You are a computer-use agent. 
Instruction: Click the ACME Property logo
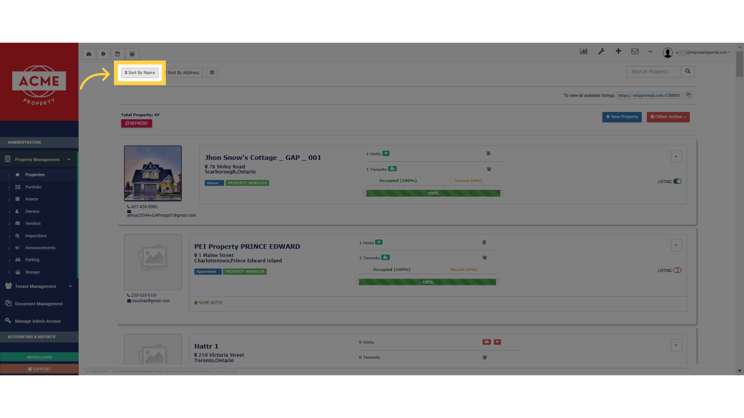[x=39, y=86]
